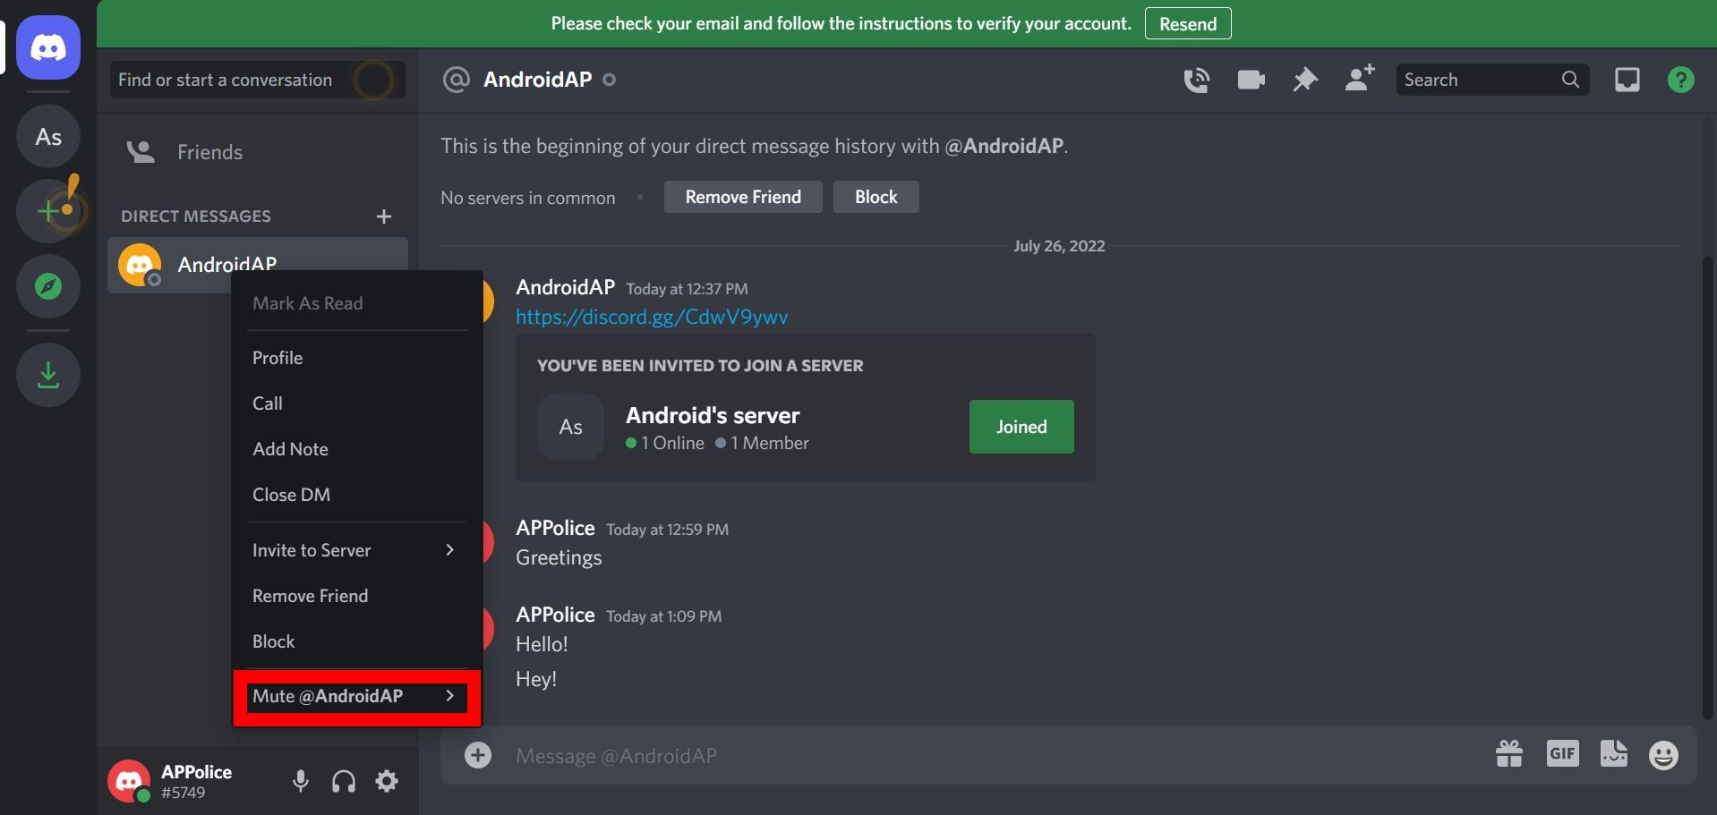Screen dimensions: 1717x815
Task: Open the help page
Action: click(x=1680, y=79)
